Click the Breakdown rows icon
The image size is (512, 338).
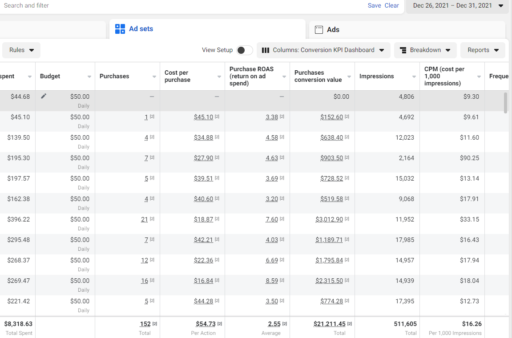(403, 50)
